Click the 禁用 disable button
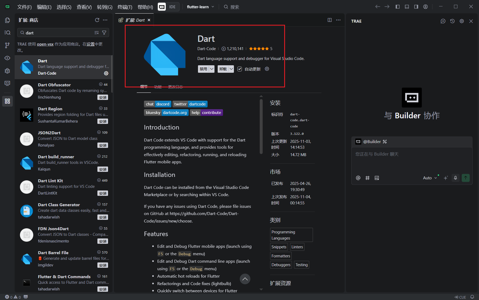The image size is (479, 300). (203, 69)
